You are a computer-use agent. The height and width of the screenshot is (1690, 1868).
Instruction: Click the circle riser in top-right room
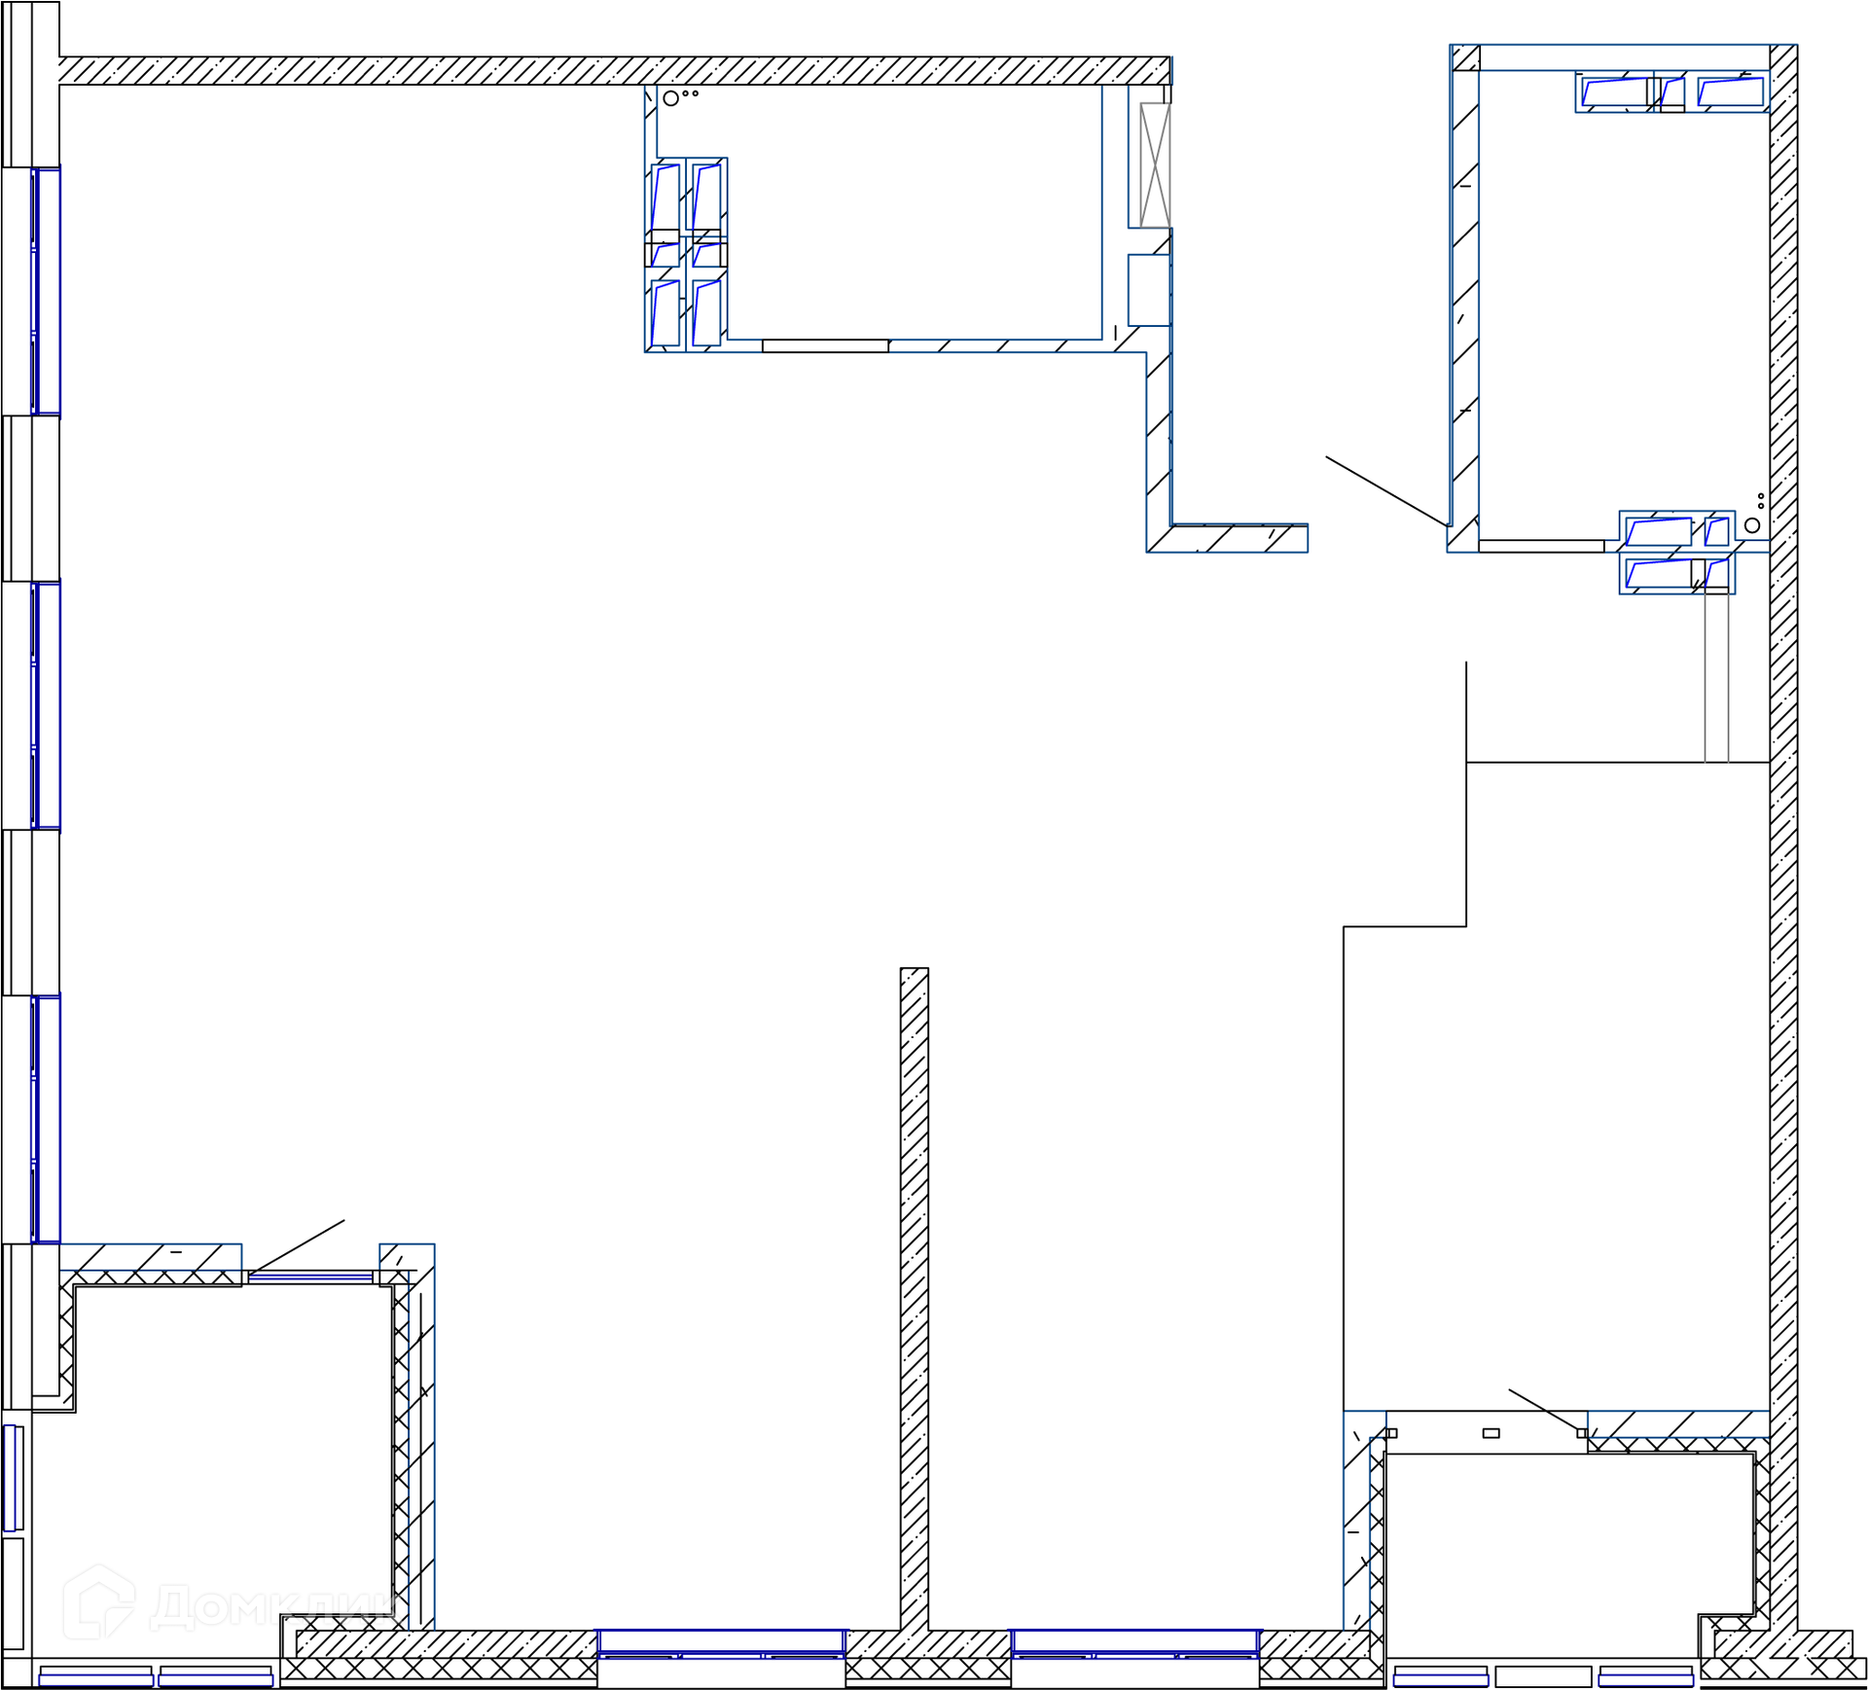click(x=1752, y=525)
